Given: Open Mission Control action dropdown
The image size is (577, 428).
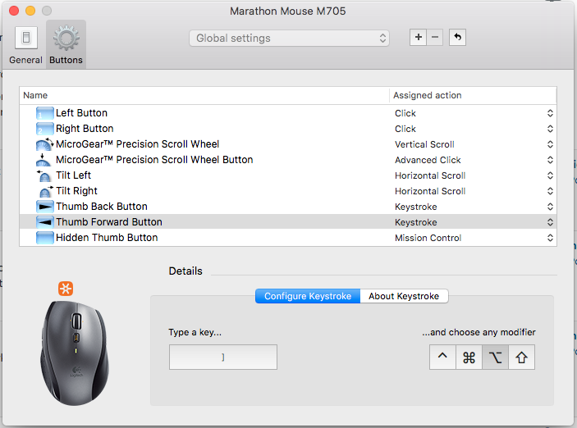Looking at the screenshot, I should (550, 238).
